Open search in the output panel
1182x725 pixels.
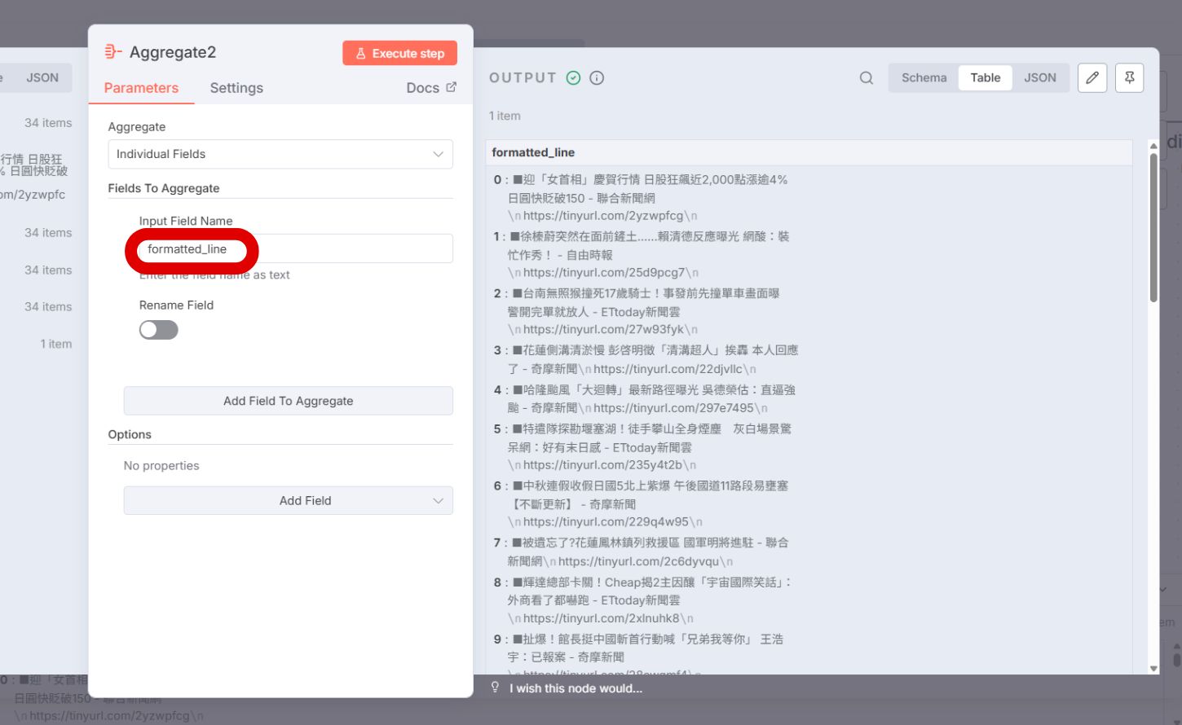[866, 77]
